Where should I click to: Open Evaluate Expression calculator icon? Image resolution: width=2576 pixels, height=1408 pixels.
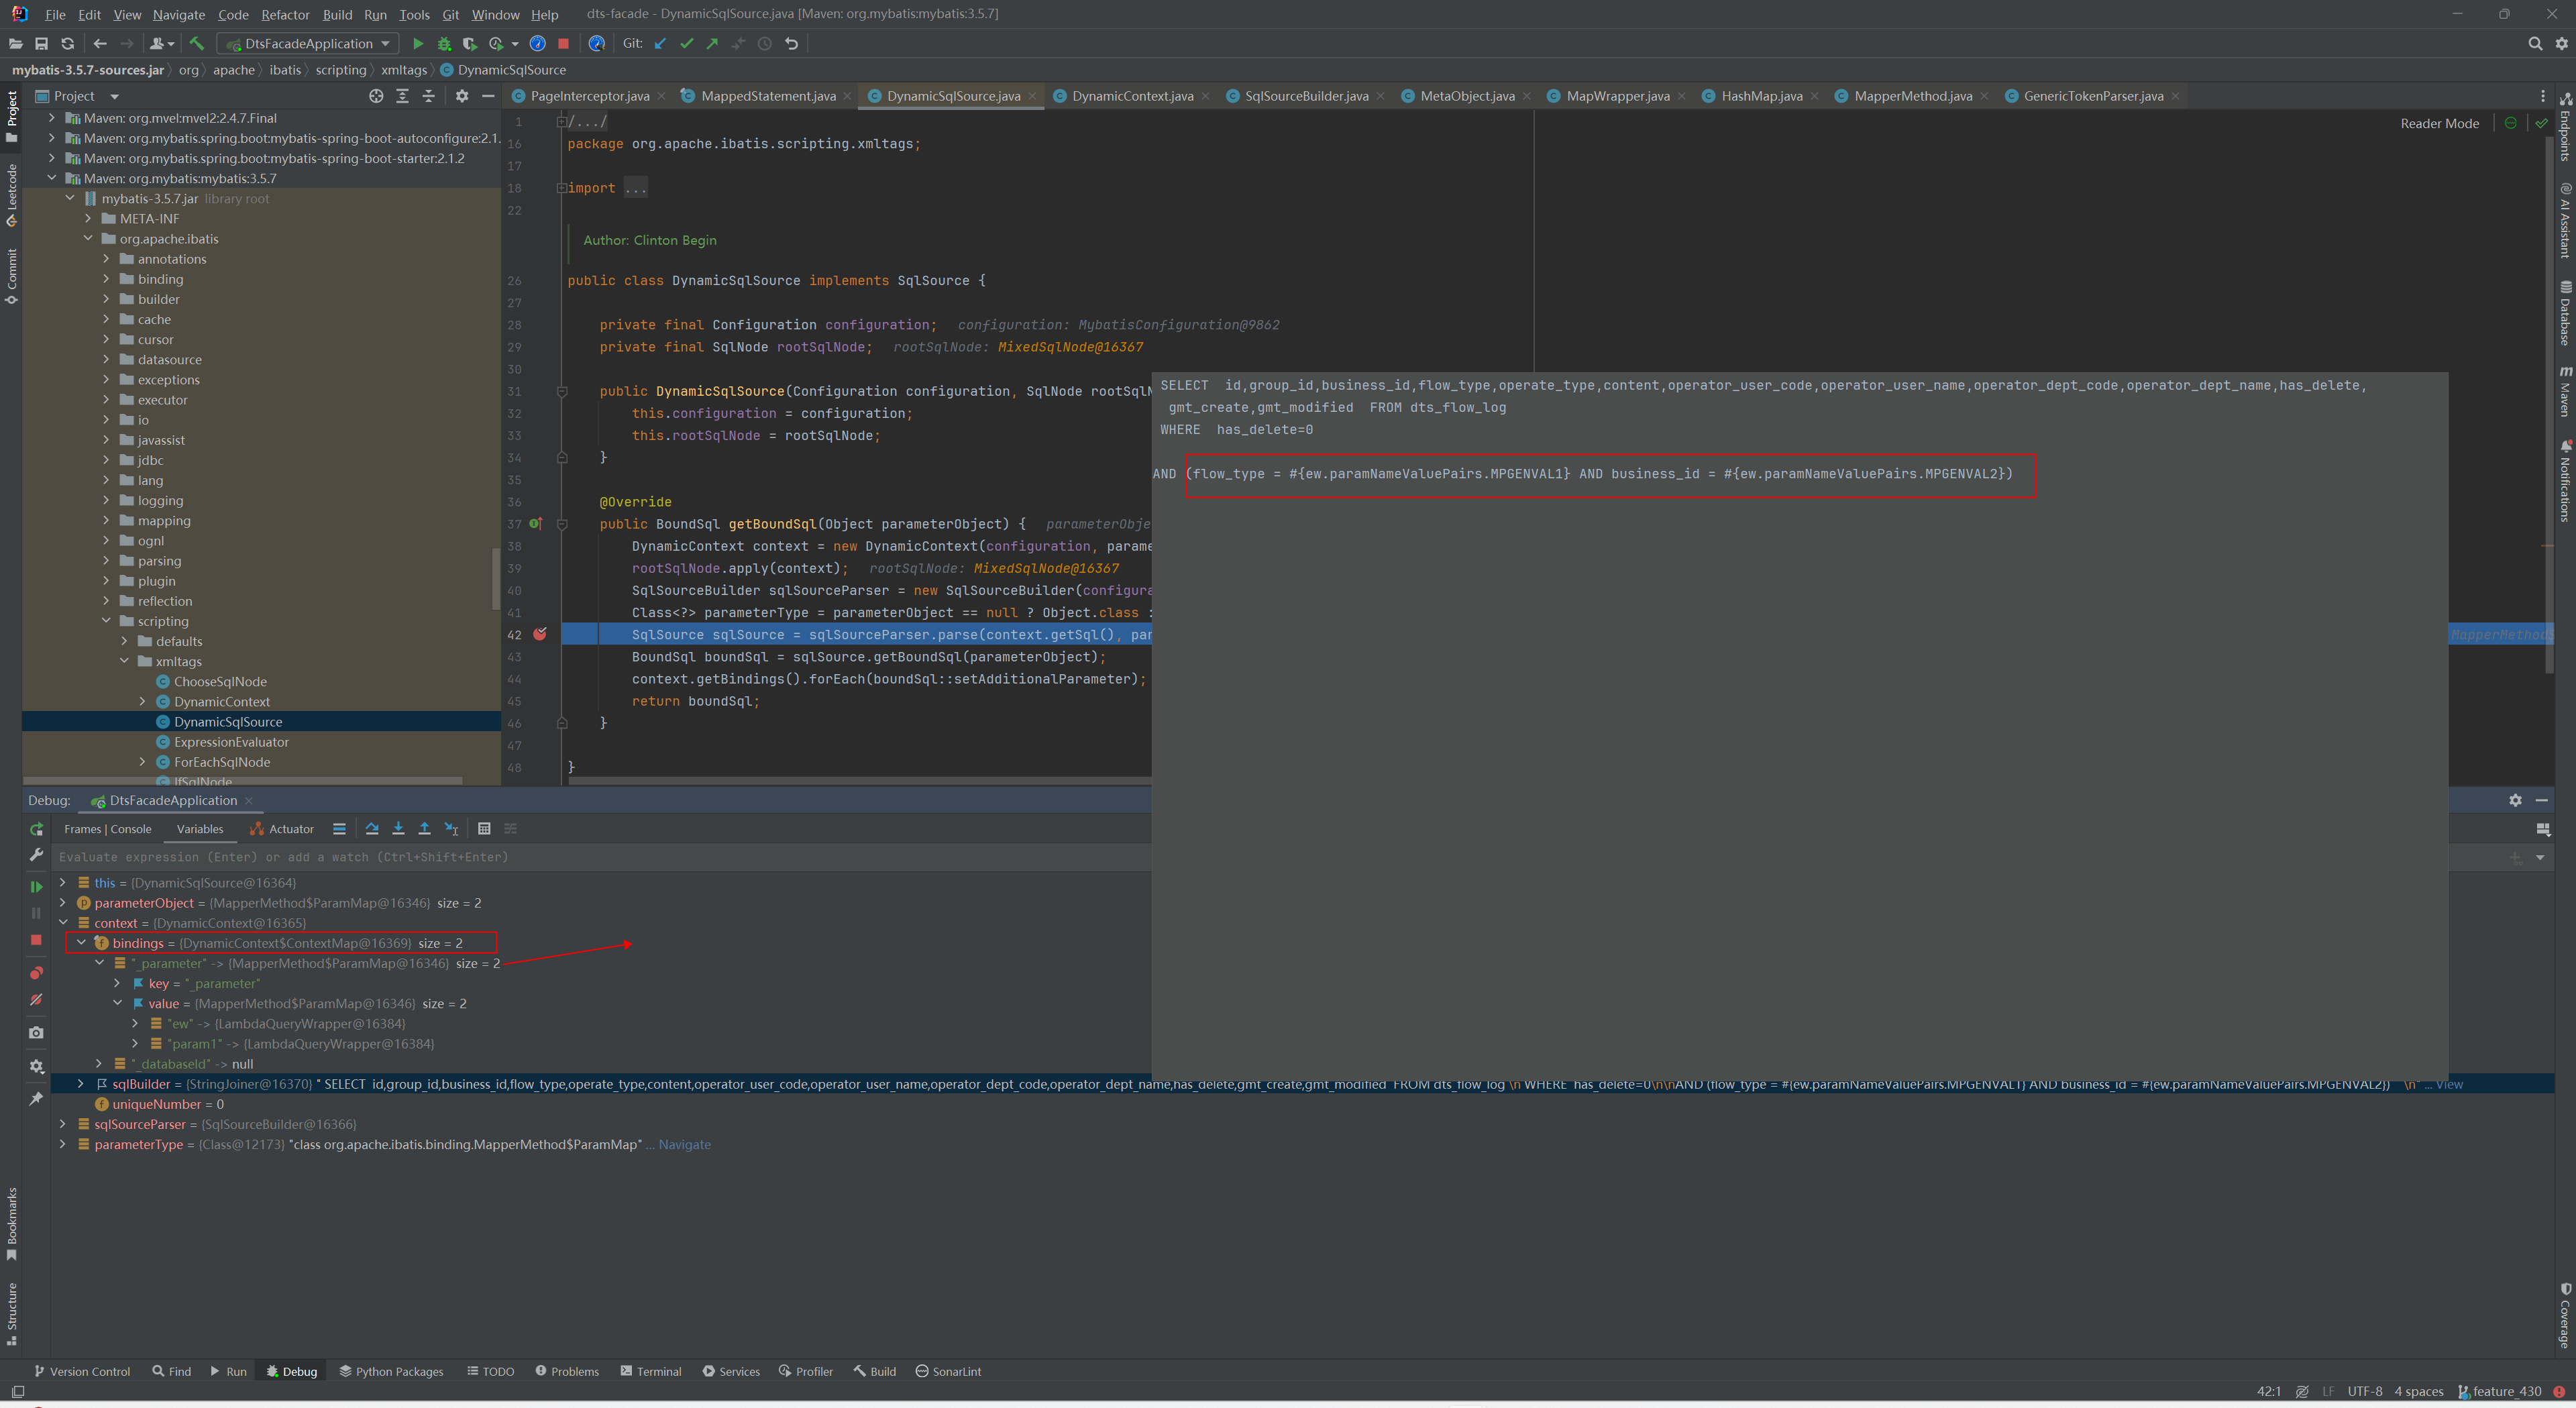pos(484,829)
